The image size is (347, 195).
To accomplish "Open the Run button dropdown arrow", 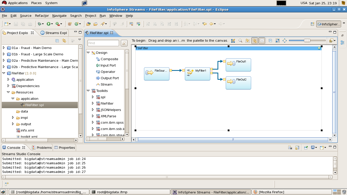I will pyautogui.click(x=52, y=24).
